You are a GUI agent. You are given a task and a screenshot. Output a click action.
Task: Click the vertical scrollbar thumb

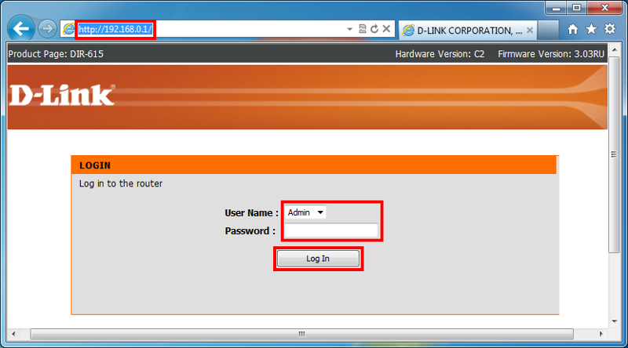point(614,154)
